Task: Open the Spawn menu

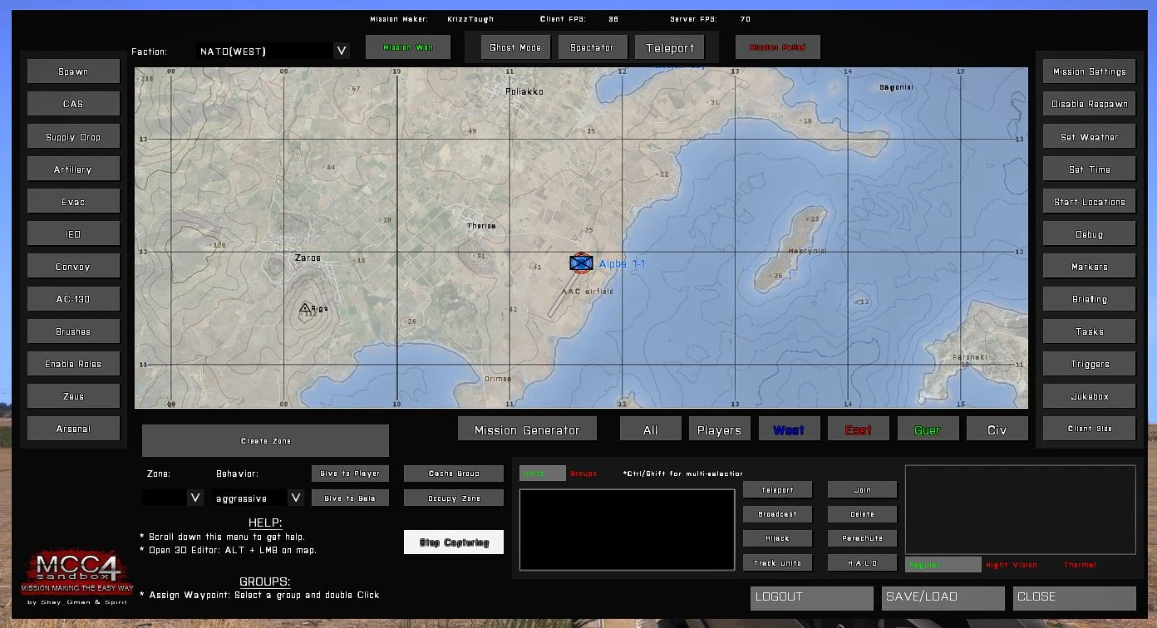Action: point(74,71)
